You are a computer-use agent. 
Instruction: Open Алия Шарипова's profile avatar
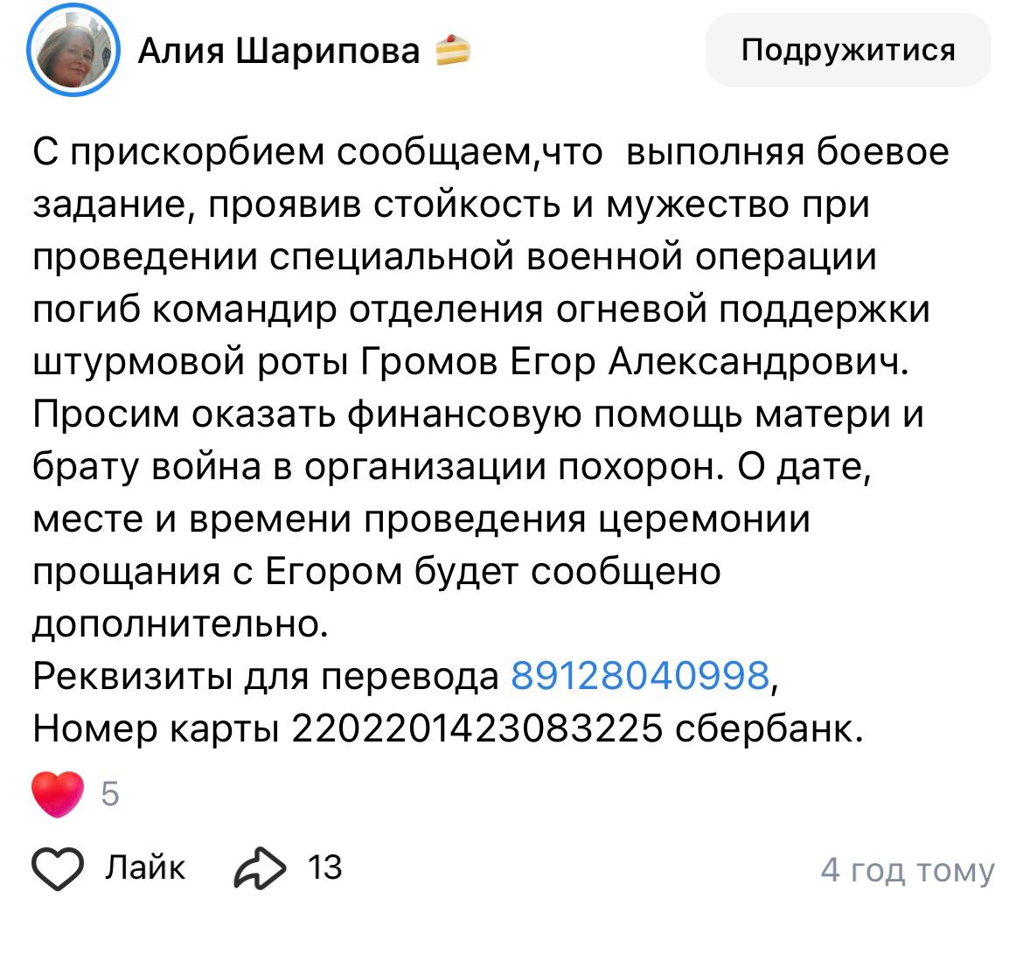[x=73, y=52]
